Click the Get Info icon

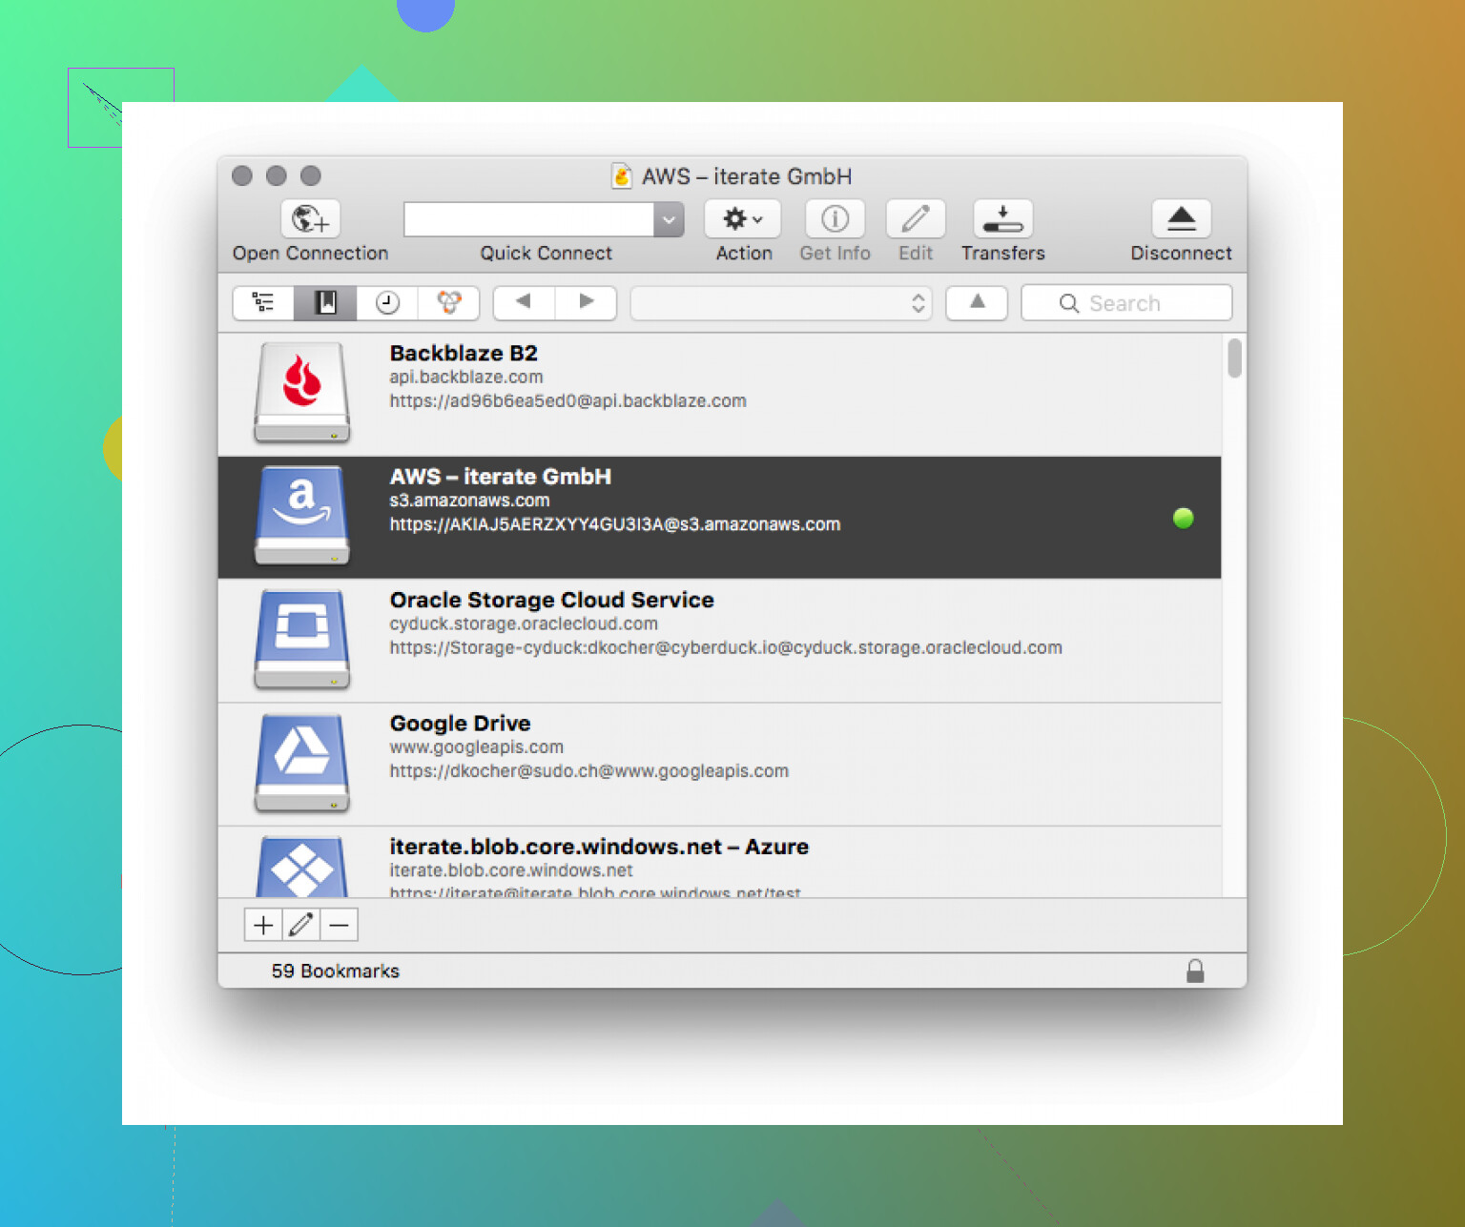[835, 219]
